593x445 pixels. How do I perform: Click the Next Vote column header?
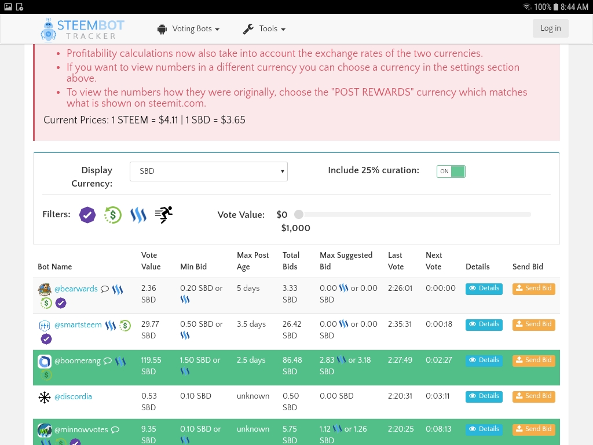(433, 261)
